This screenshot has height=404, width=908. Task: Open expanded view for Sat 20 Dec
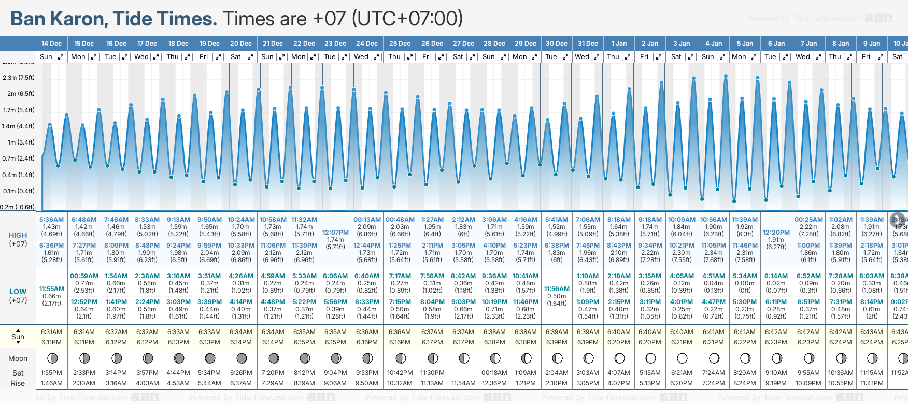(250, 57)
